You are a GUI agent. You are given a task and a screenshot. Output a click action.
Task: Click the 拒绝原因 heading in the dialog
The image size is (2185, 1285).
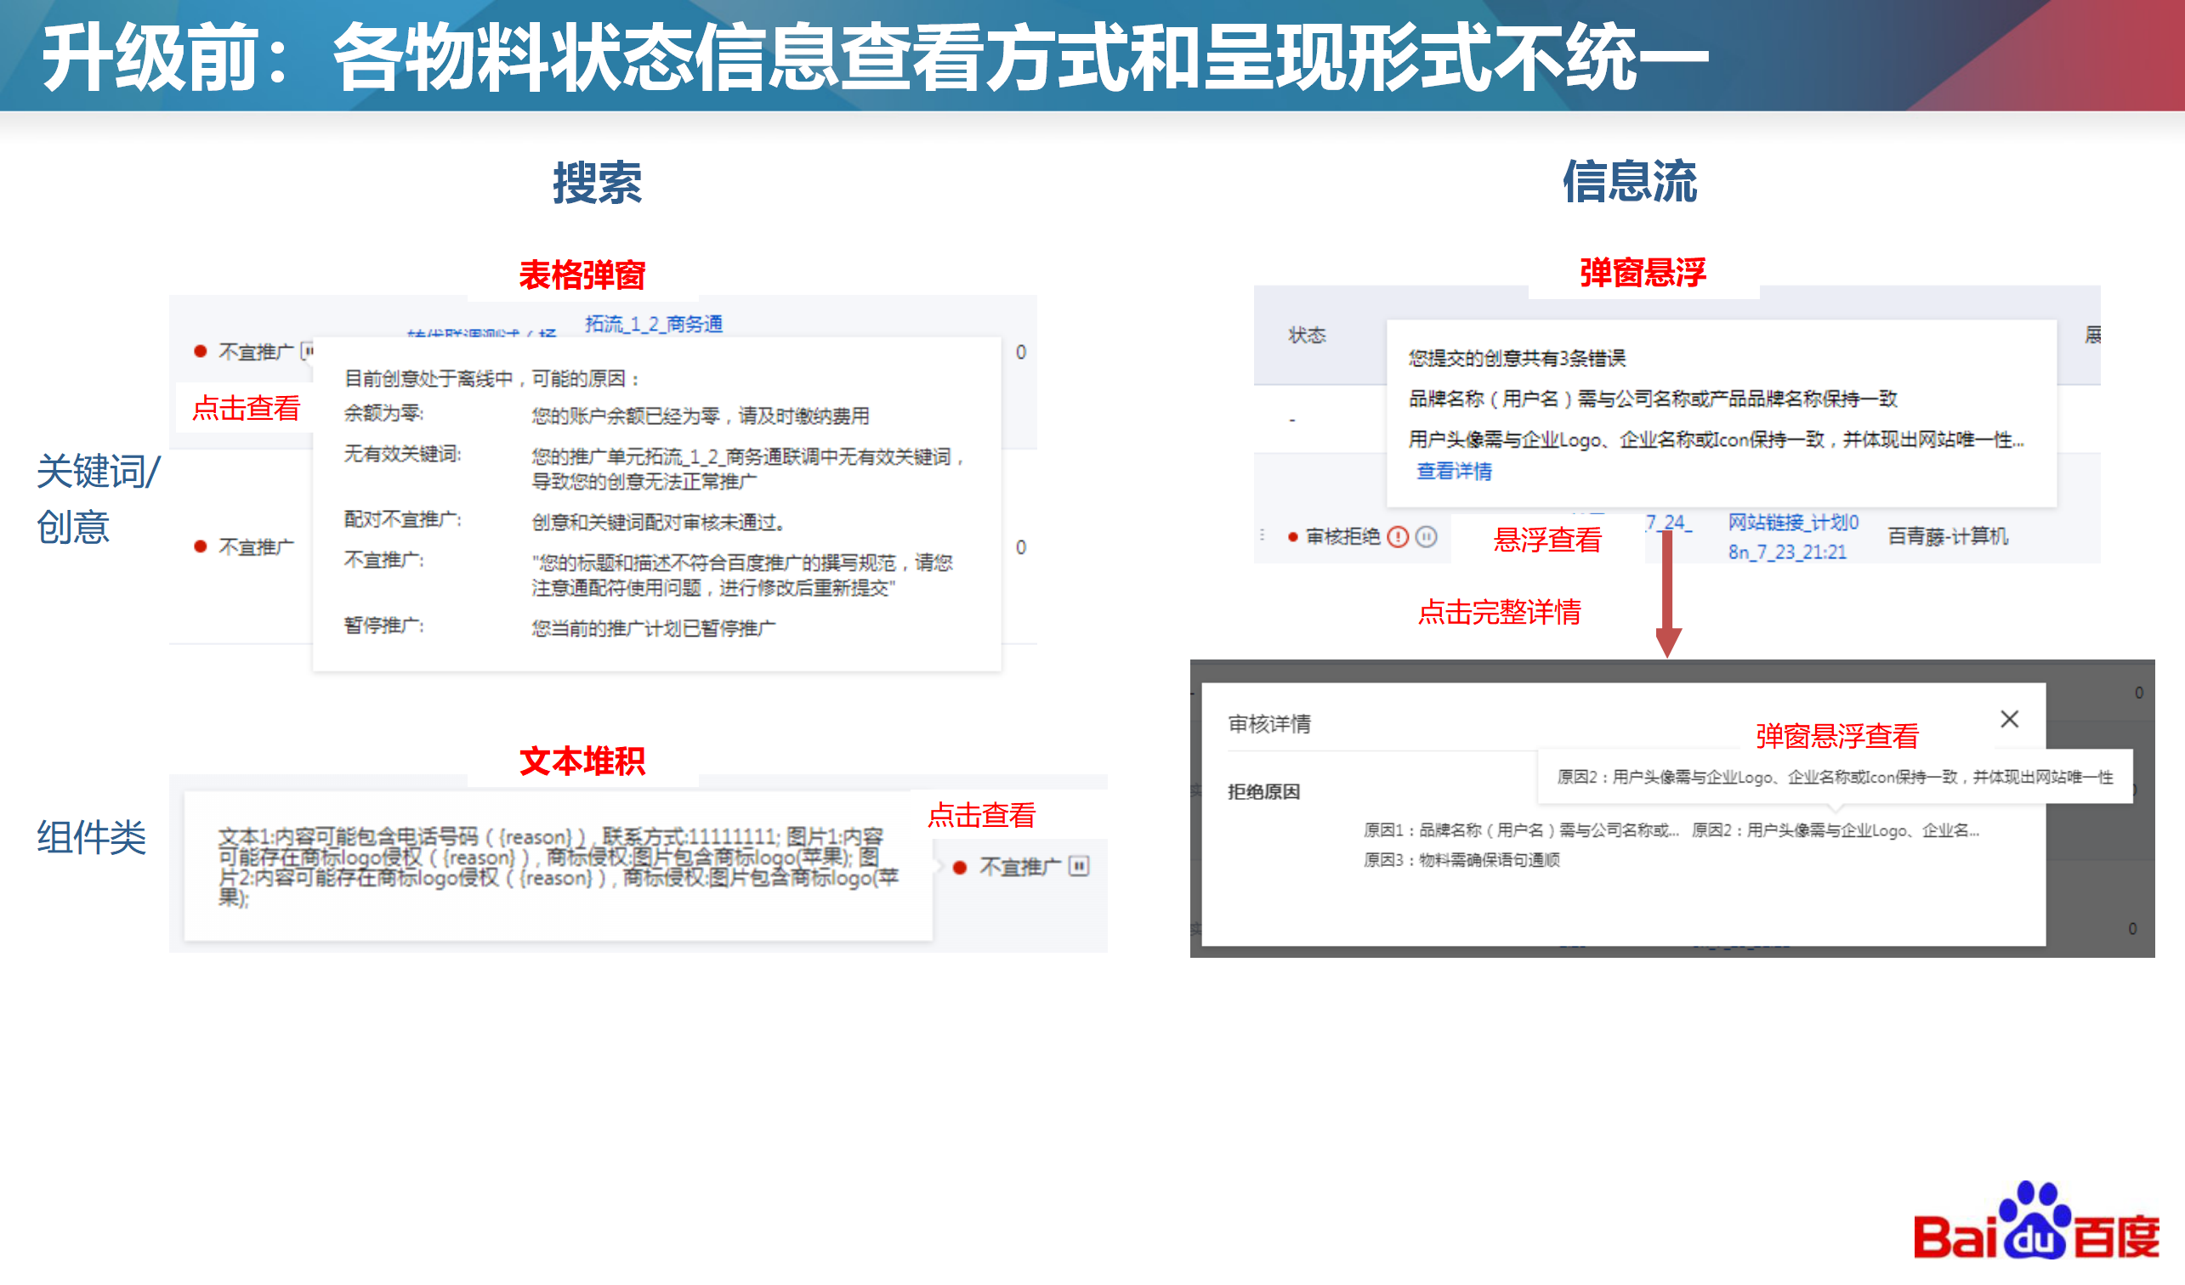[1263, 791]
